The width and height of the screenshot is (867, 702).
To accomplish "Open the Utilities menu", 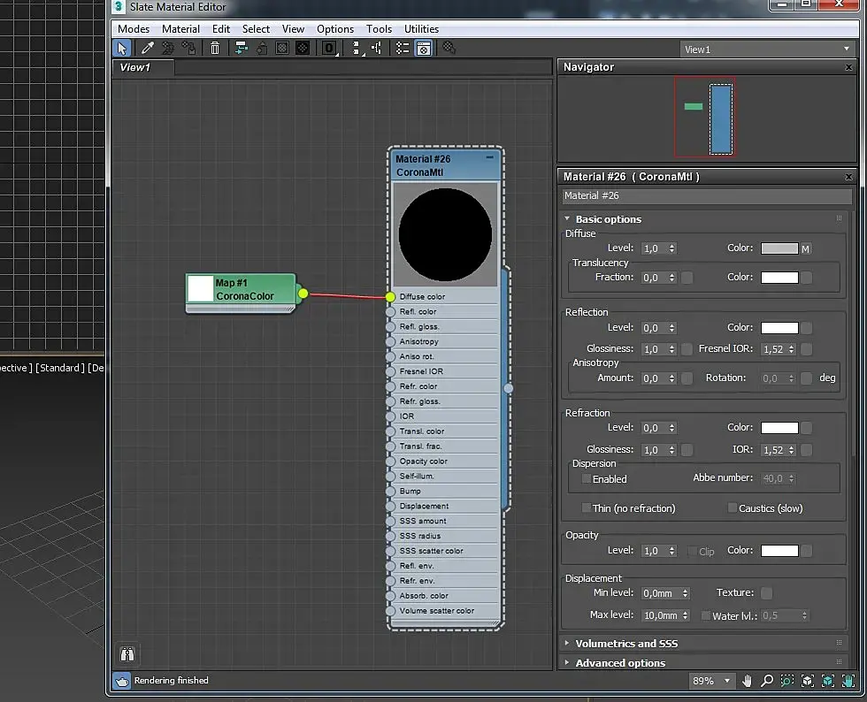I will pyautogui.click(x=421, y=28).
